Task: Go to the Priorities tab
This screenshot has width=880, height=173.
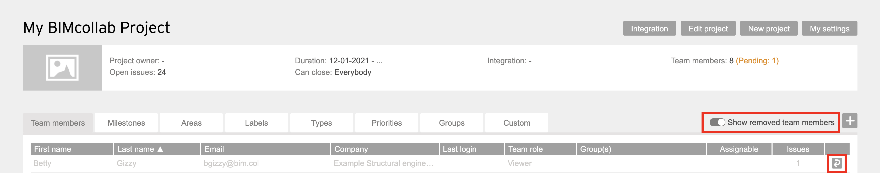Action: coord(386,123)
